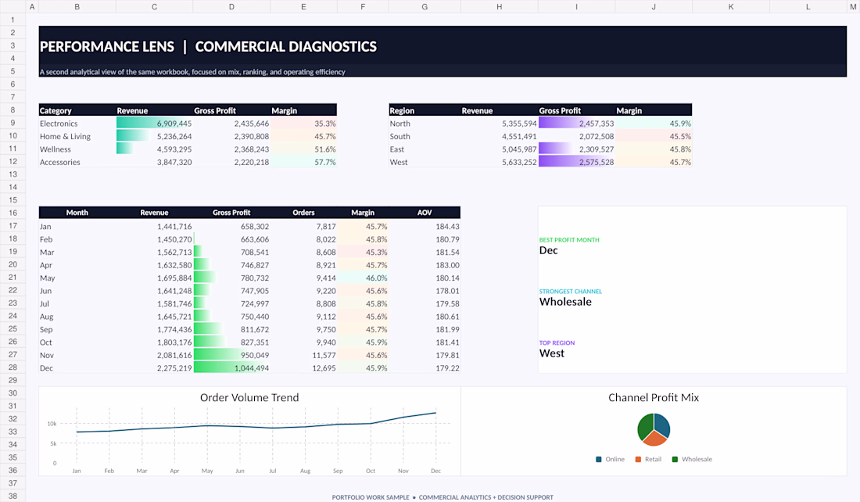860x502 pixels.
Task: Select row 17 header
Action: (13, 226)
